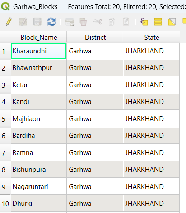186x213 pixels.
Task: Select row 10 header for Dhurki
Action: point(5,204)
